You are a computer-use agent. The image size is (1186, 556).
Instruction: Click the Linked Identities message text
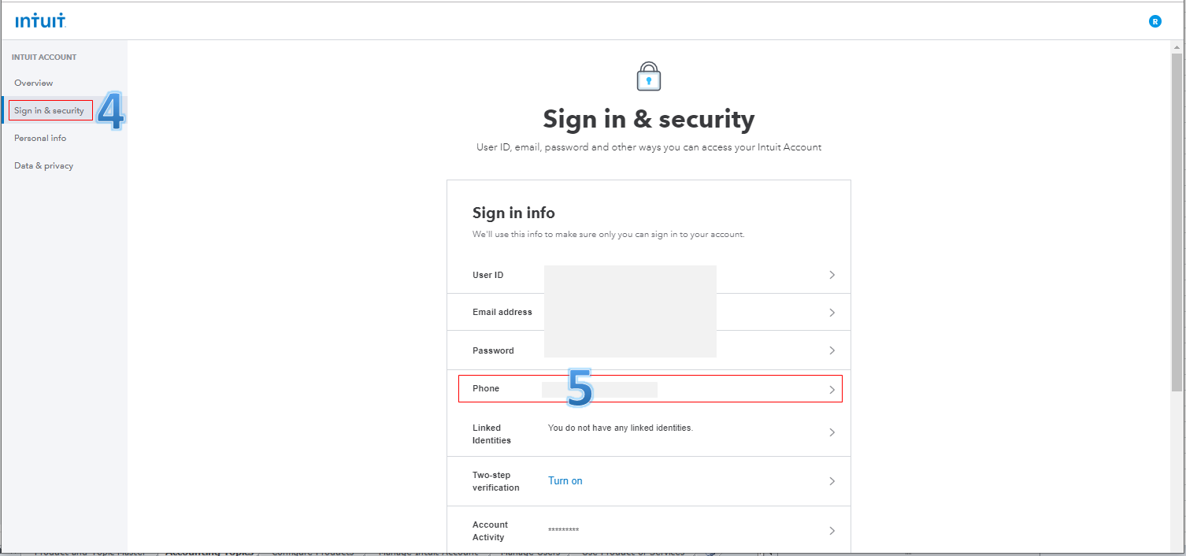[621, 428]
